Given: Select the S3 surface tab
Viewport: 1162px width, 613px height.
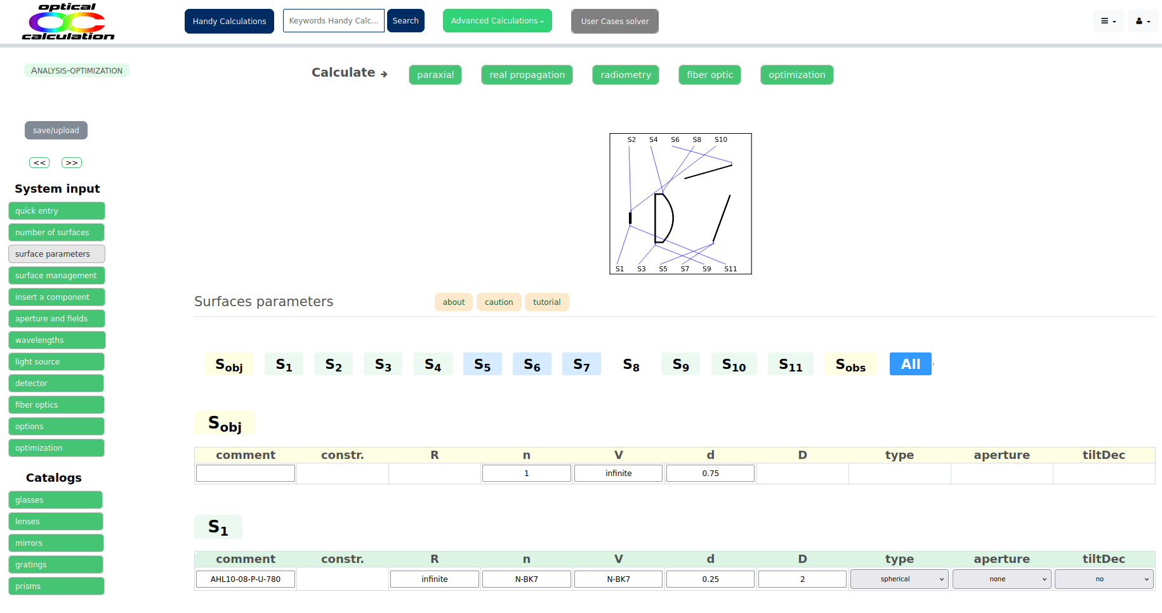Looking at the screenshot, I should click(x=383, y=365).
